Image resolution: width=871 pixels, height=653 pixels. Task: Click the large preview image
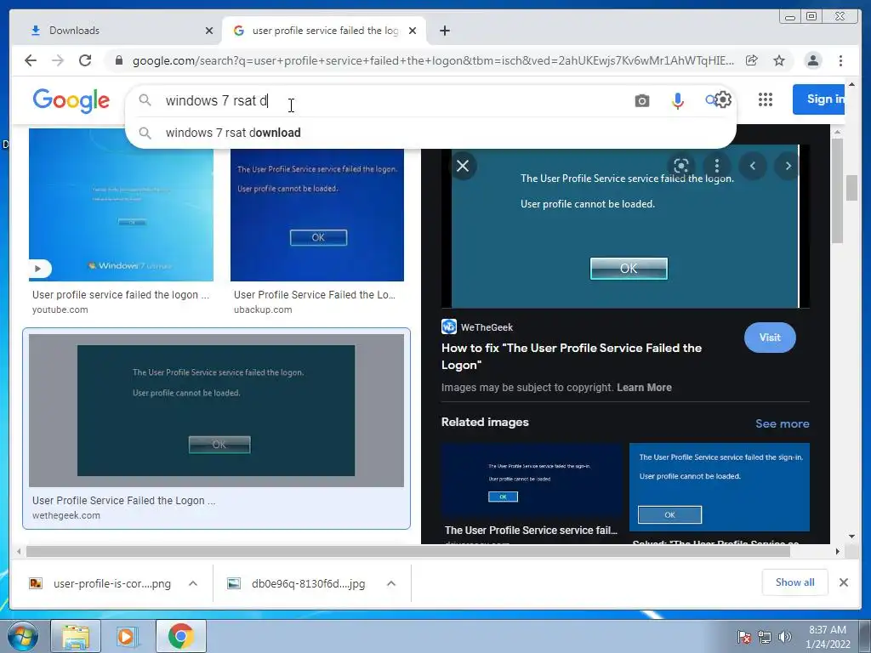(x=625, y=226)
